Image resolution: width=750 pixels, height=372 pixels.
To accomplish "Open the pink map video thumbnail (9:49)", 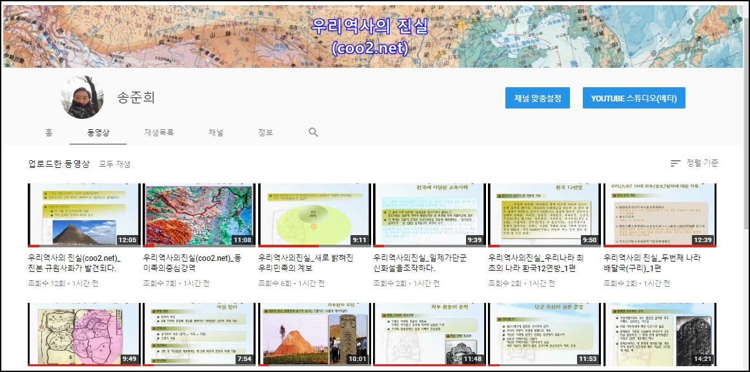I will pos(84,334).
